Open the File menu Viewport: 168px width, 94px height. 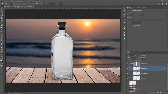click(x=5, y=1)
